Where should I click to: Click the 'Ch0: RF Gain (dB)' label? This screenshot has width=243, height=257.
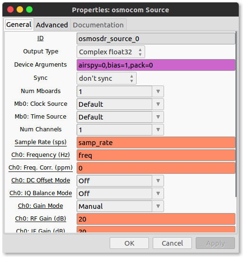pyautogui.click(x=41, y=219)
